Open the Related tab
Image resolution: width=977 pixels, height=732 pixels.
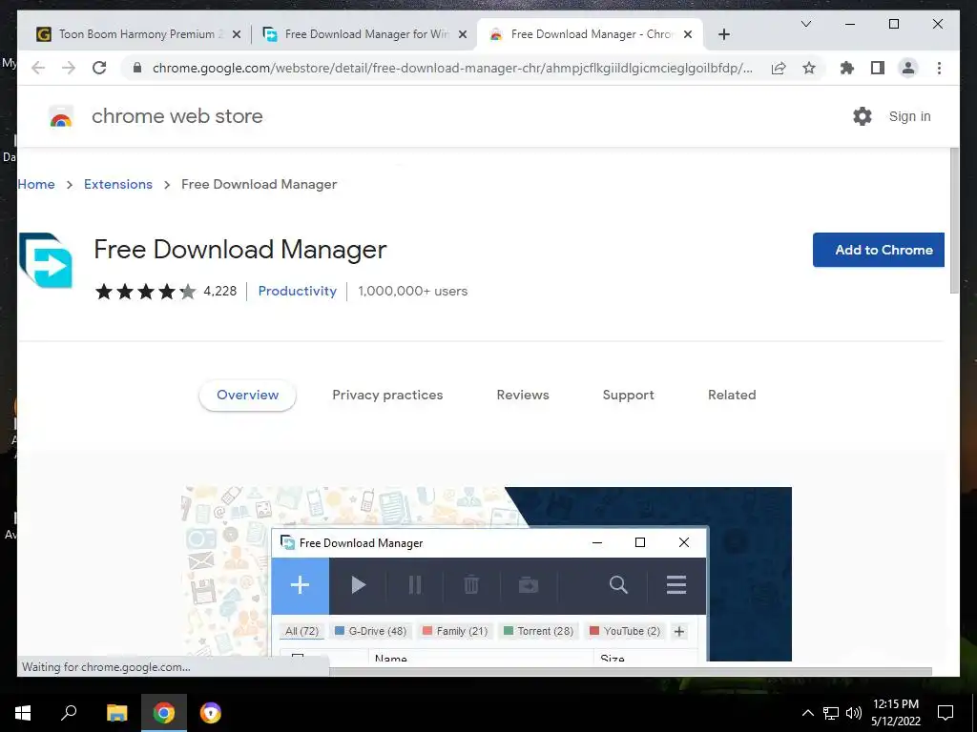[x=732, y=396]
